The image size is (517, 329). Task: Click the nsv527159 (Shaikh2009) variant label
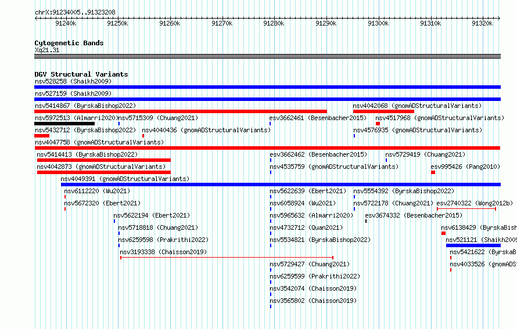pos(73,93)
